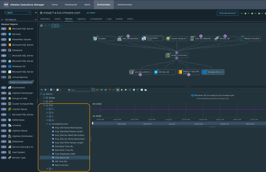Click the dynamic thresholds band icon
This screenshot has height=172, width=266.
tap(102, 90)
